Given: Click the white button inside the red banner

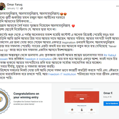Looking at the screenshot, I should point(82,99).
